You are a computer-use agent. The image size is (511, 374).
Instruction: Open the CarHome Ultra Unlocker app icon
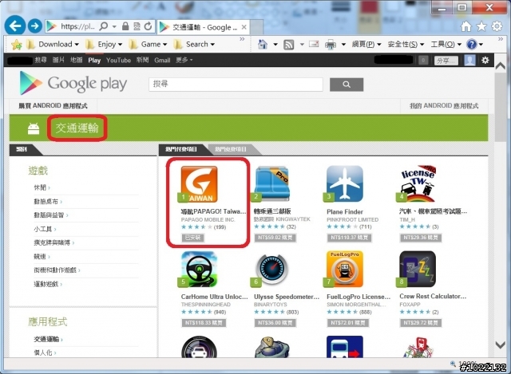[199, 270]
